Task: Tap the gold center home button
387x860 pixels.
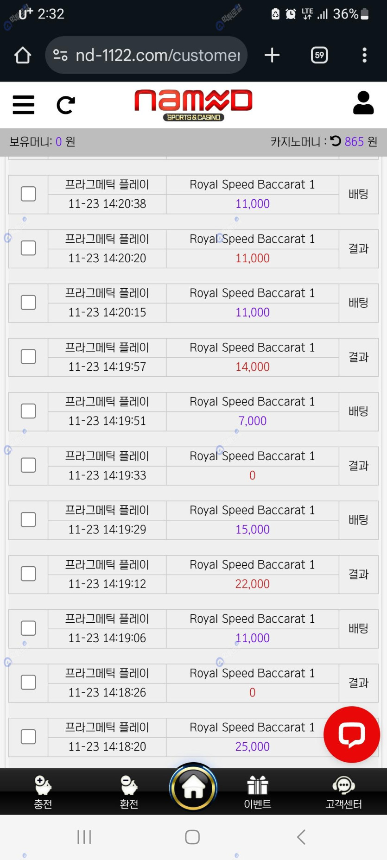Action: pyautogui.click(x=193, y=787)
